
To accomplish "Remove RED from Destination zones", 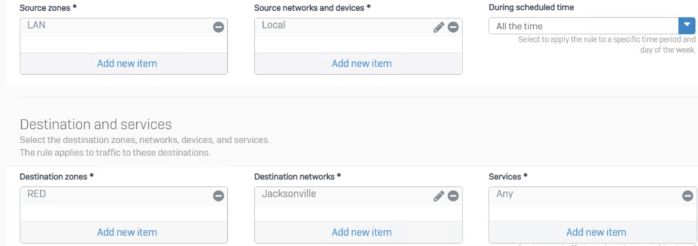I will (218, 196).
